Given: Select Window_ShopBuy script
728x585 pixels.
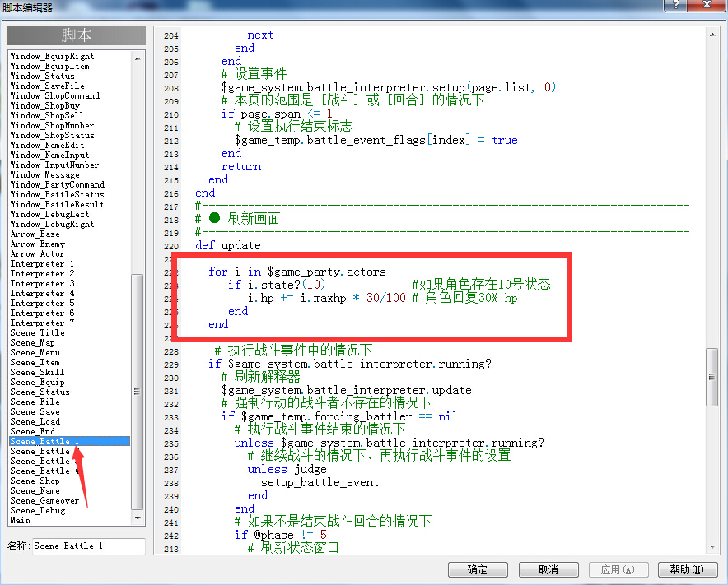Looking at the screenshot, I should coord(45,106).
